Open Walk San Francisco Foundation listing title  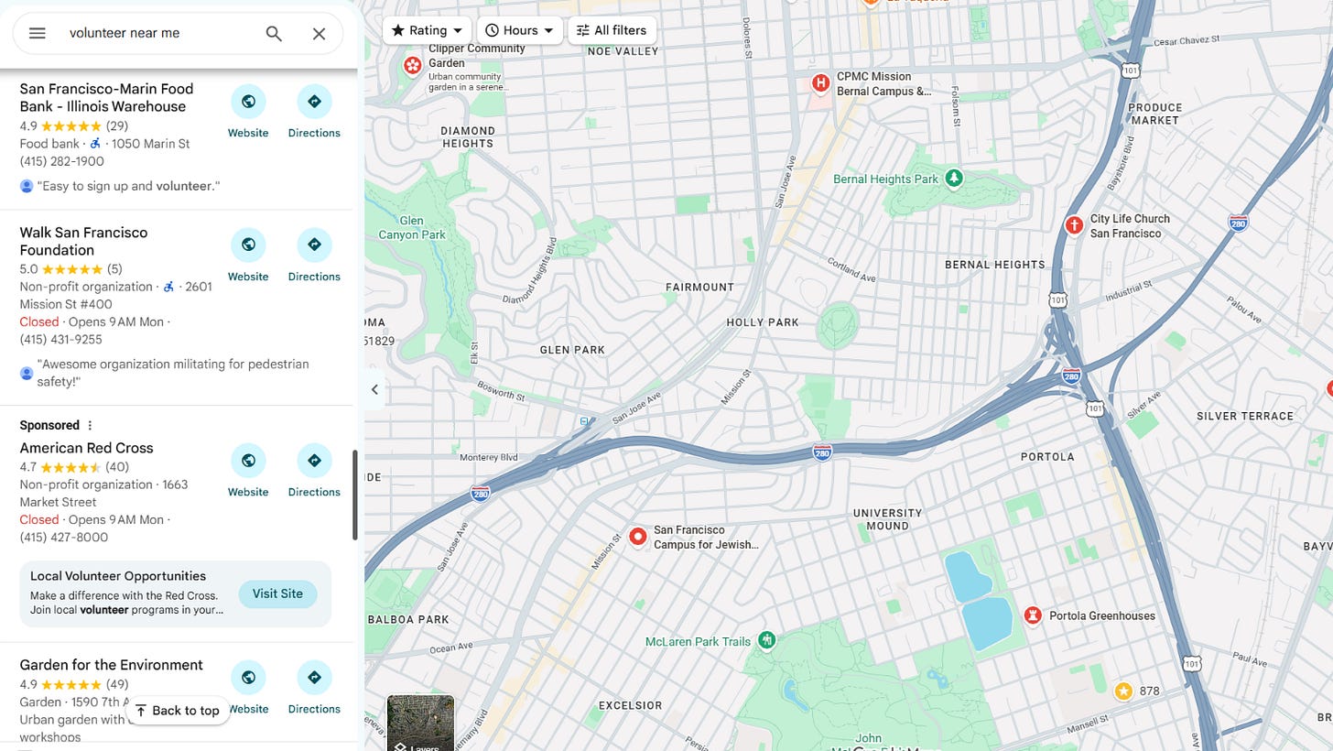tap(83, 241)
